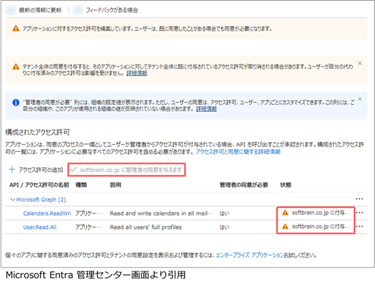Click warning icon on Calendars.ReadWrite status
This screenshot has height=282, width=375.
286,213
